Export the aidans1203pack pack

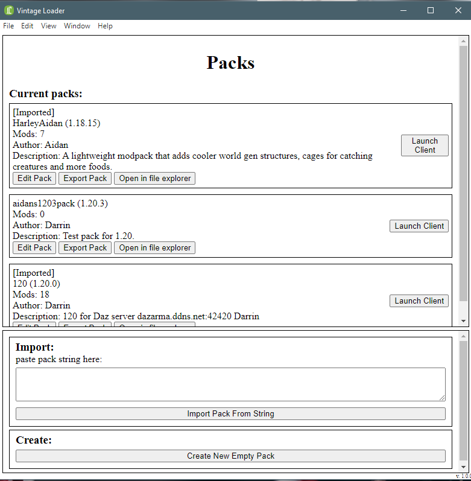[x=85, y=248]
